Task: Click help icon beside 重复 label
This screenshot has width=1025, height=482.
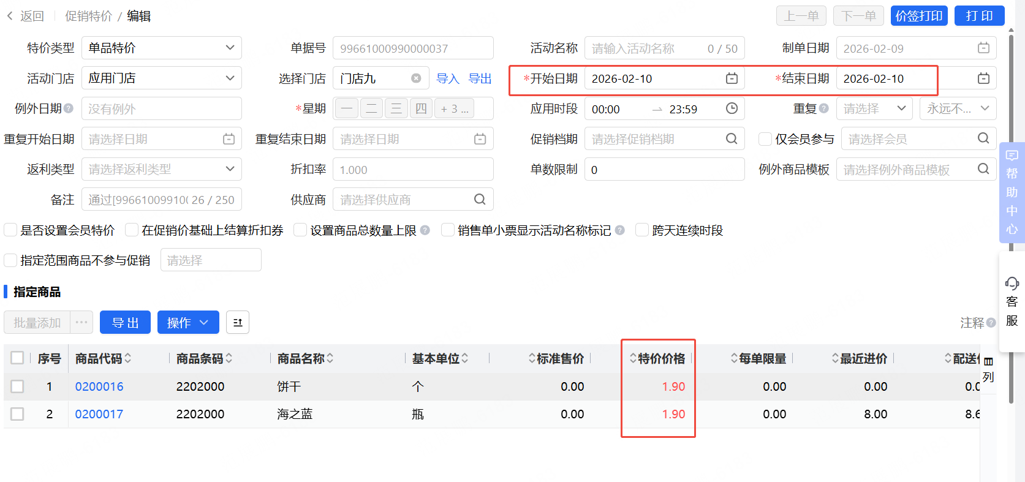Action: (x=824, y=108)
